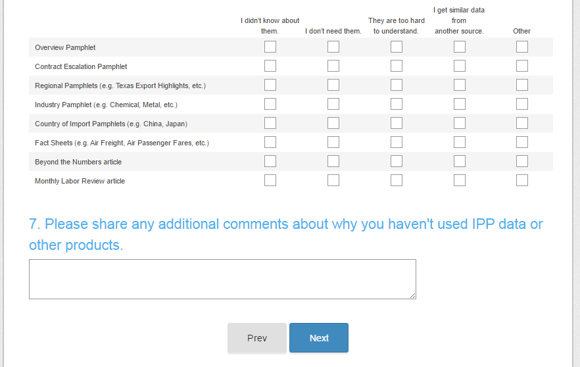Check "I didn't know about them" for Overview Pamphlet

pyautogui.click(x=270, y=47)
